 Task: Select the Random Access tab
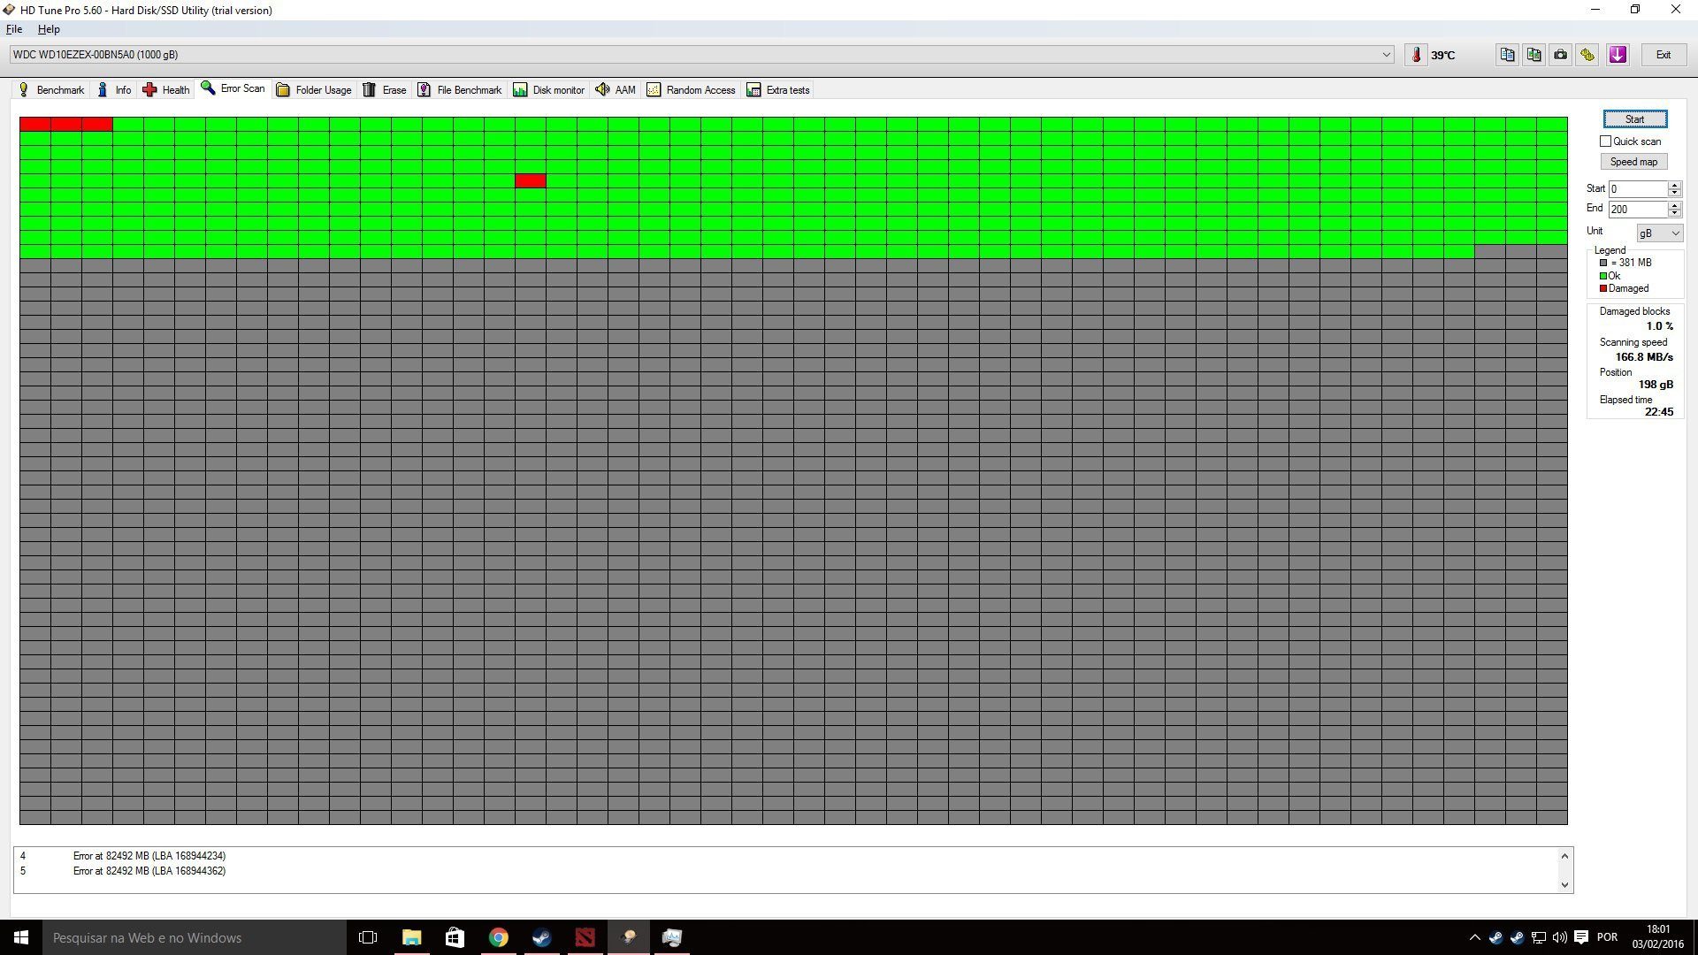[x=692, y=90]
